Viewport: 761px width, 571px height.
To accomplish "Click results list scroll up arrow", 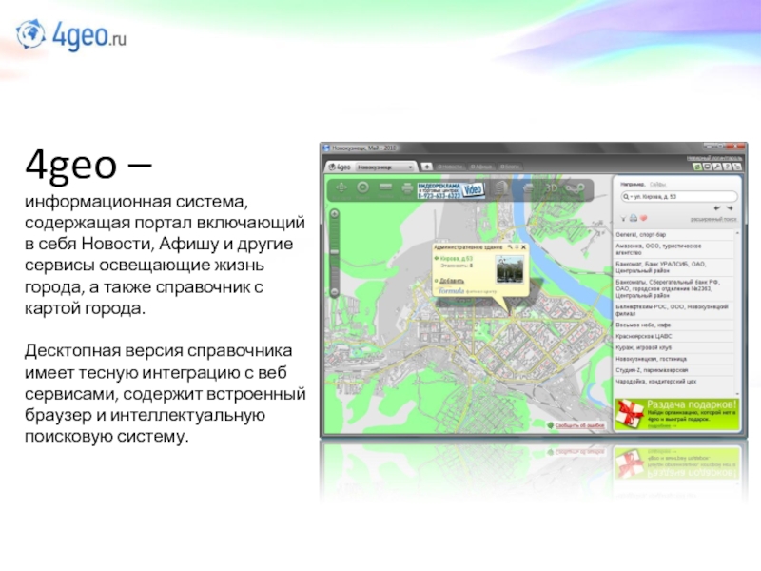I will pyautogui.click(x=738, y=233).
